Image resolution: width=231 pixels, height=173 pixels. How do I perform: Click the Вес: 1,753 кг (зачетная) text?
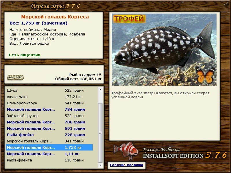click(x=38, y=23)
